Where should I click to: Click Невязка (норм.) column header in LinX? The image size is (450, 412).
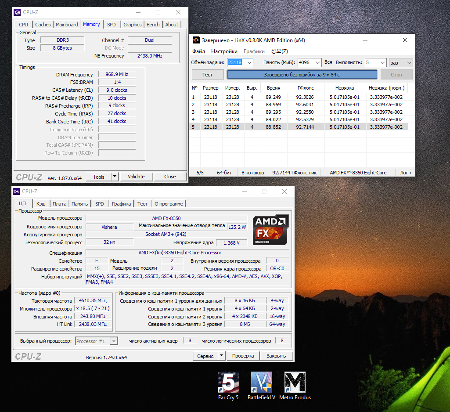(387, 88)
